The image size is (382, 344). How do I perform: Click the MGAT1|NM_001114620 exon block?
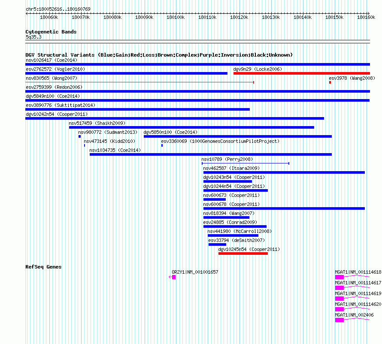pyautogui.click(x=340, y=309)
